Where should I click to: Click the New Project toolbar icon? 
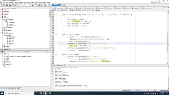[x=4, y=5]
